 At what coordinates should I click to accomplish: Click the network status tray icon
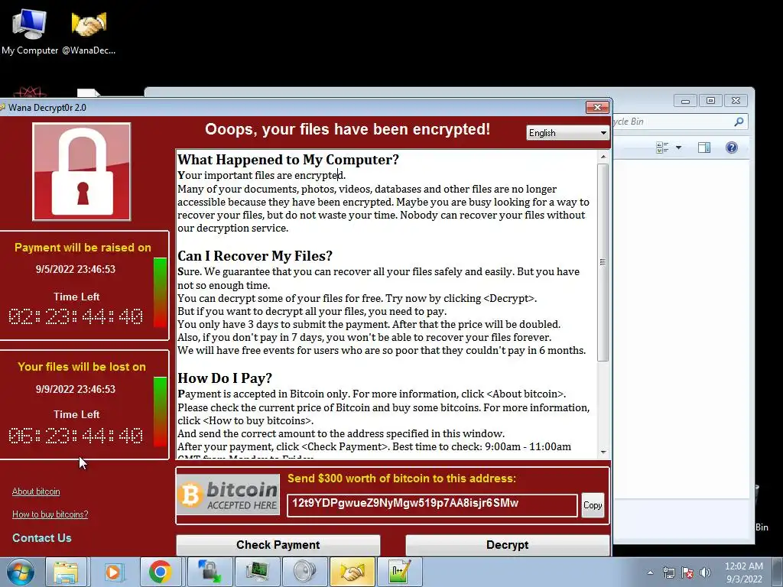[668, 572]
